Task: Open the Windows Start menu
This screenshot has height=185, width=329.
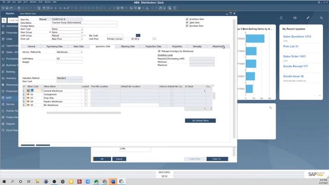Action: click(4, 181)
